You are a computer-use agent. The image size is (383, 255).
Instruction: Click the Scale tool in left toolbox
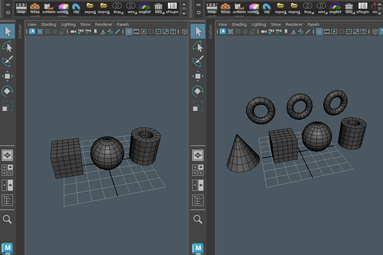click(x=7, y=105)
